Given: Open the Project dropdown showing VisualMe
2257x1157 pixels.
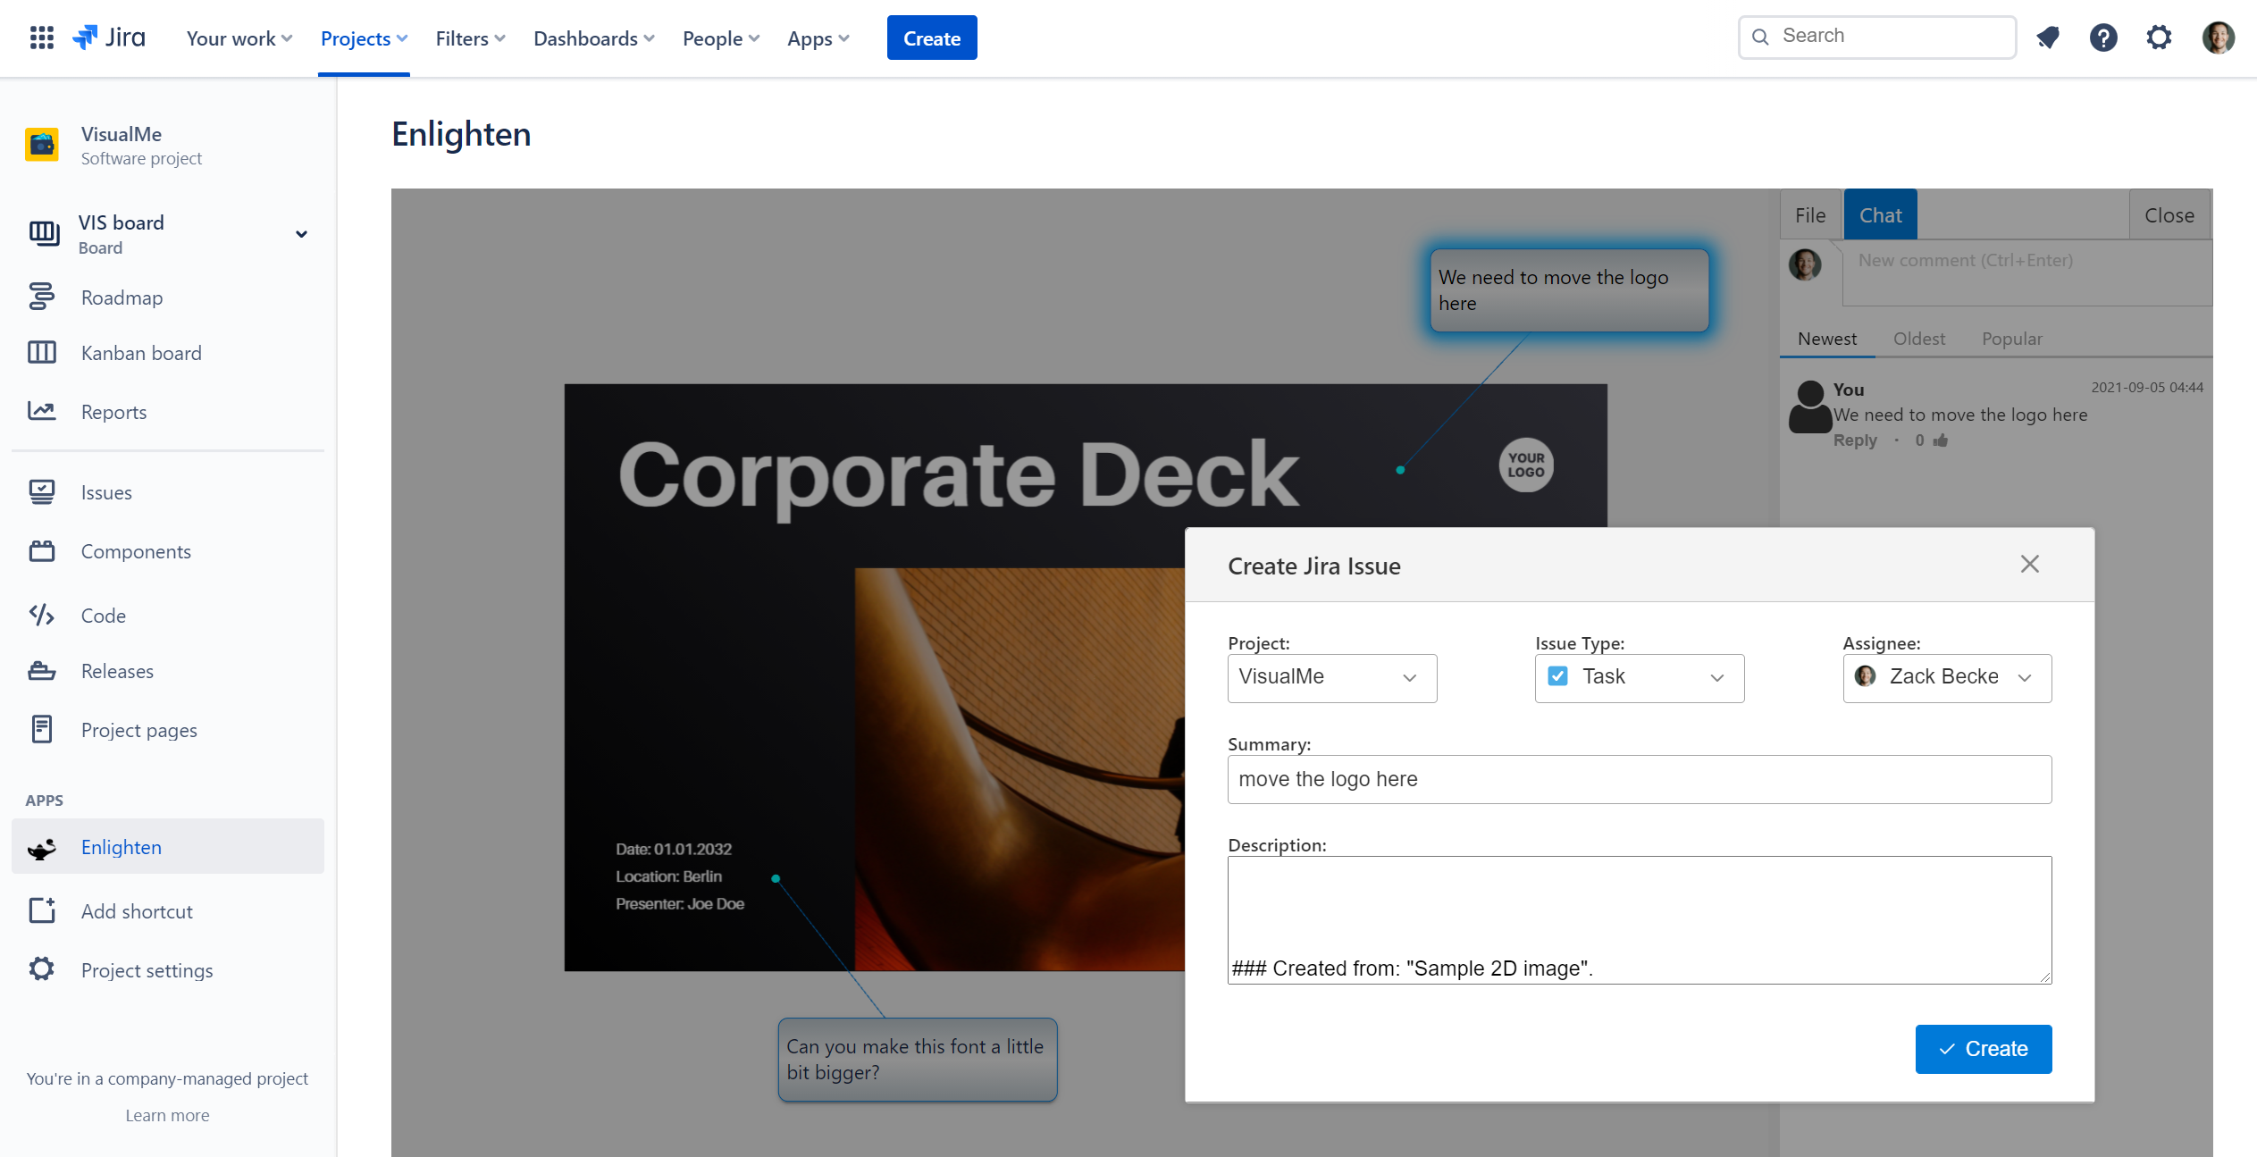Looking at the screenshot, I should [1331, 677].
